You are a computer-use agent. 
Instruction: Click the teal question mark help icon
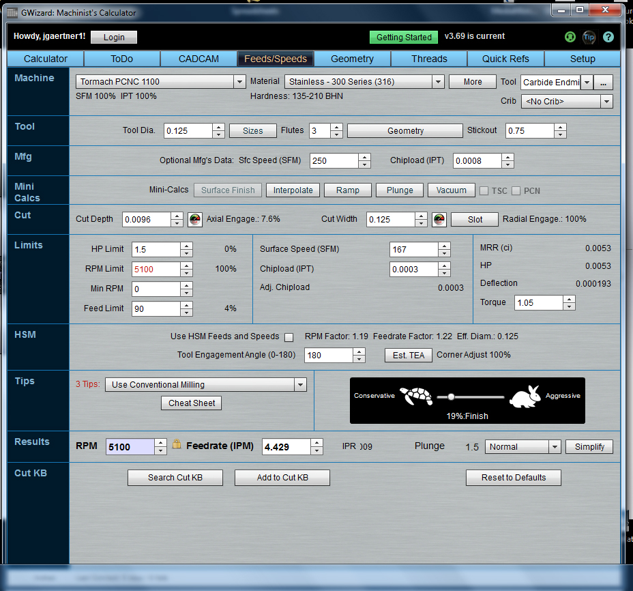(x=608, y=37)
